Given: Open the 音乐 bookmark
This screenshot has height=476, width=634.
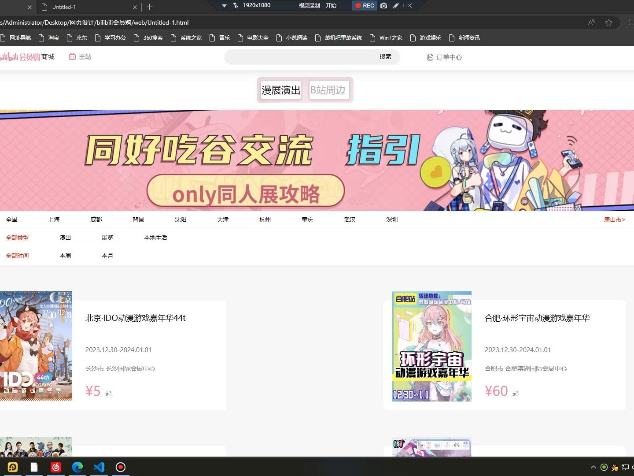Looking at the screenshot, I should click(220, 38).
